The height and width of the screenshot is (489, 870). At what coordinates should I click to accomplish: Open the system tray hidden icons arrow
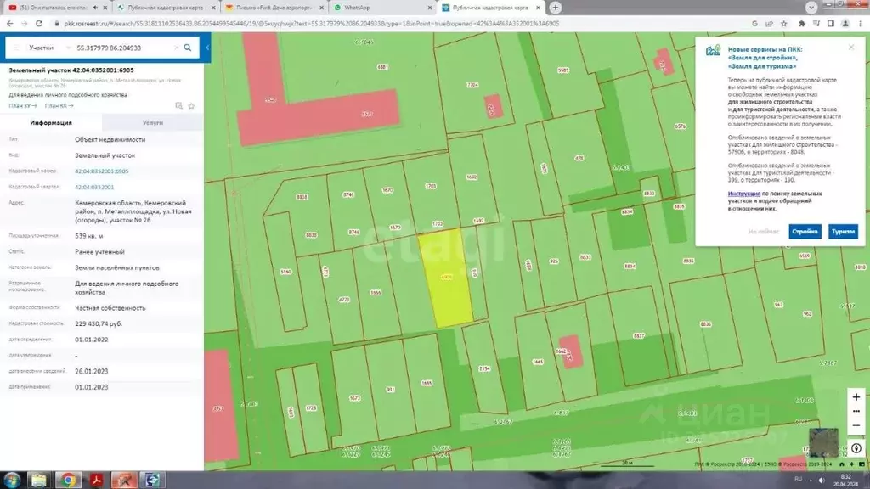[810, 480]
